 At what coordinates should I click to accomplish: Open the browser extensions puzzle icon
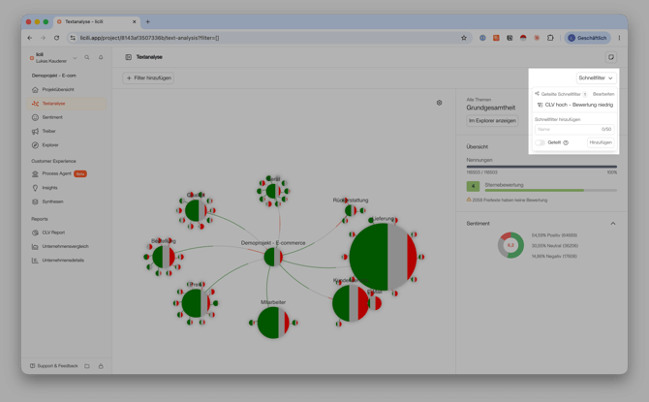click(x=550, y=38)
